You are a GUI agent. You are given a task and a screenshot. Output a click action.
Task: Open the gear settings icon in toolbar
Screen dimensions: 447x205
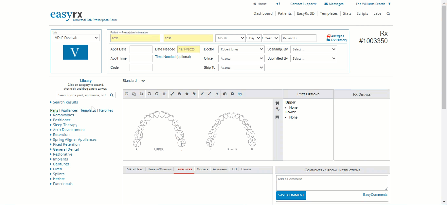tap(232, 94)
